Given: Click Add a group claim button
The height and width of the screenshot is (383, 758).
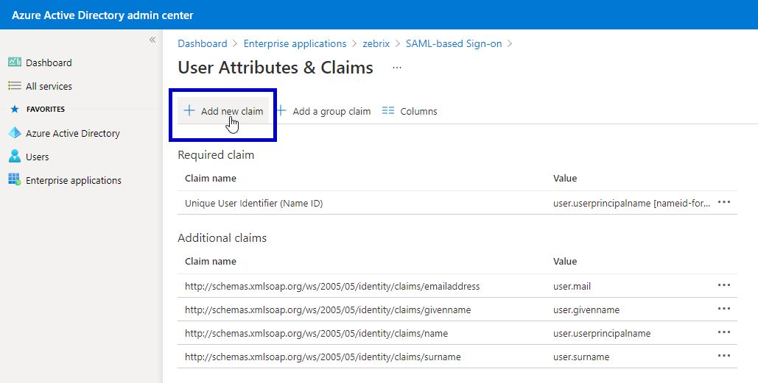Looking at the screenshot, I should pyautogui.click(x=323, y=111).
